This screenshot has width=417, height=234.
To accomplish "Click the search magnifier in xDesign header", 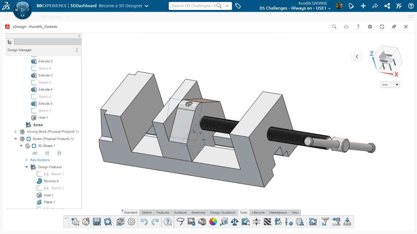I will pos(334,26).
